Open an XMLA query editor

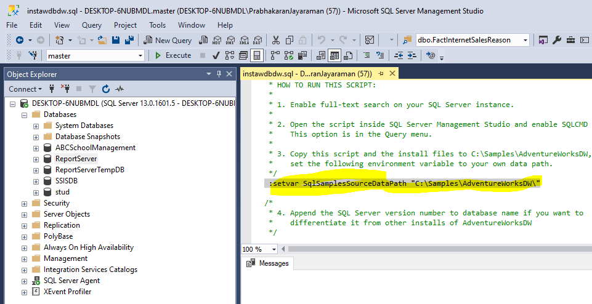244,40
